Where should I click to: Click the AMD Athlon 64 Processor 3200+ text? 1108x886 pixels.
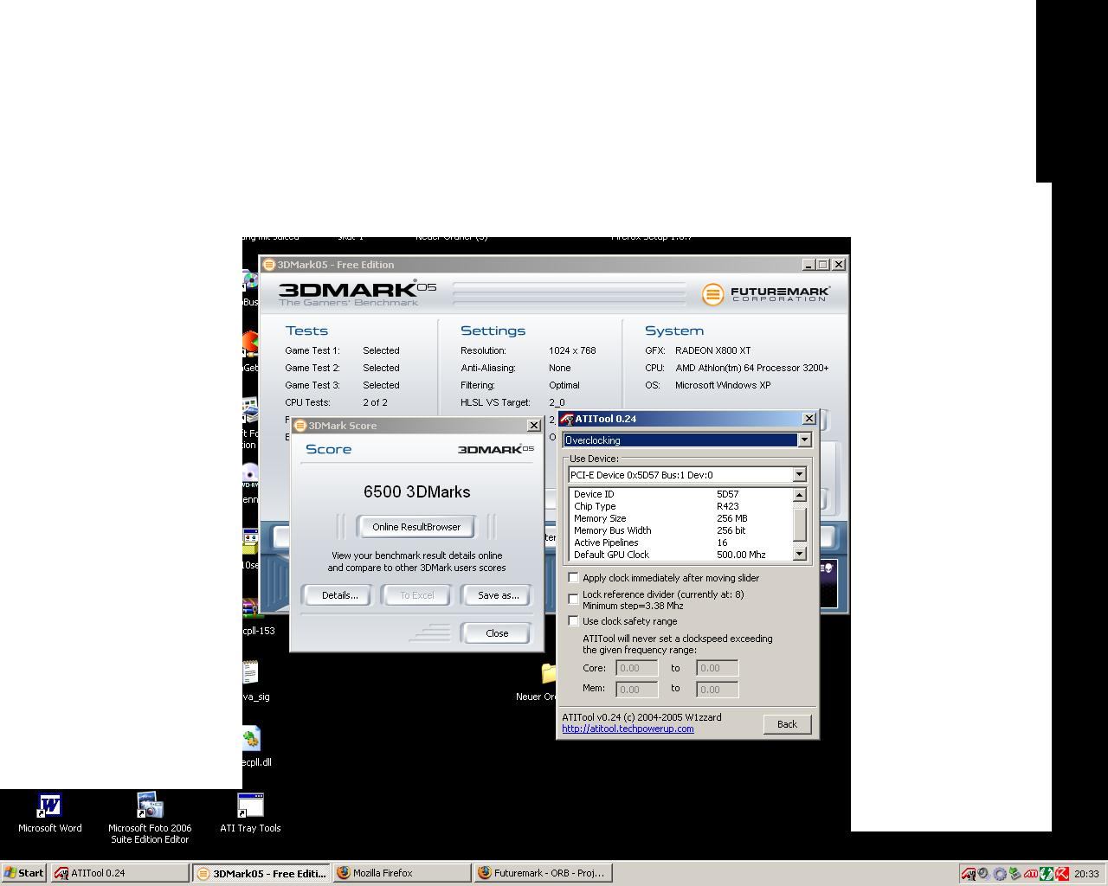752,368
